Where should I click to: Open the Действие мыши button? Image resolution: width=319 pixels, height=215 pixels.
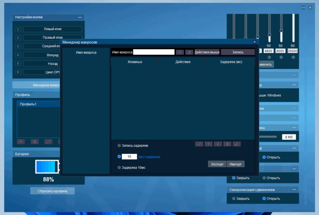pos(207,52)
